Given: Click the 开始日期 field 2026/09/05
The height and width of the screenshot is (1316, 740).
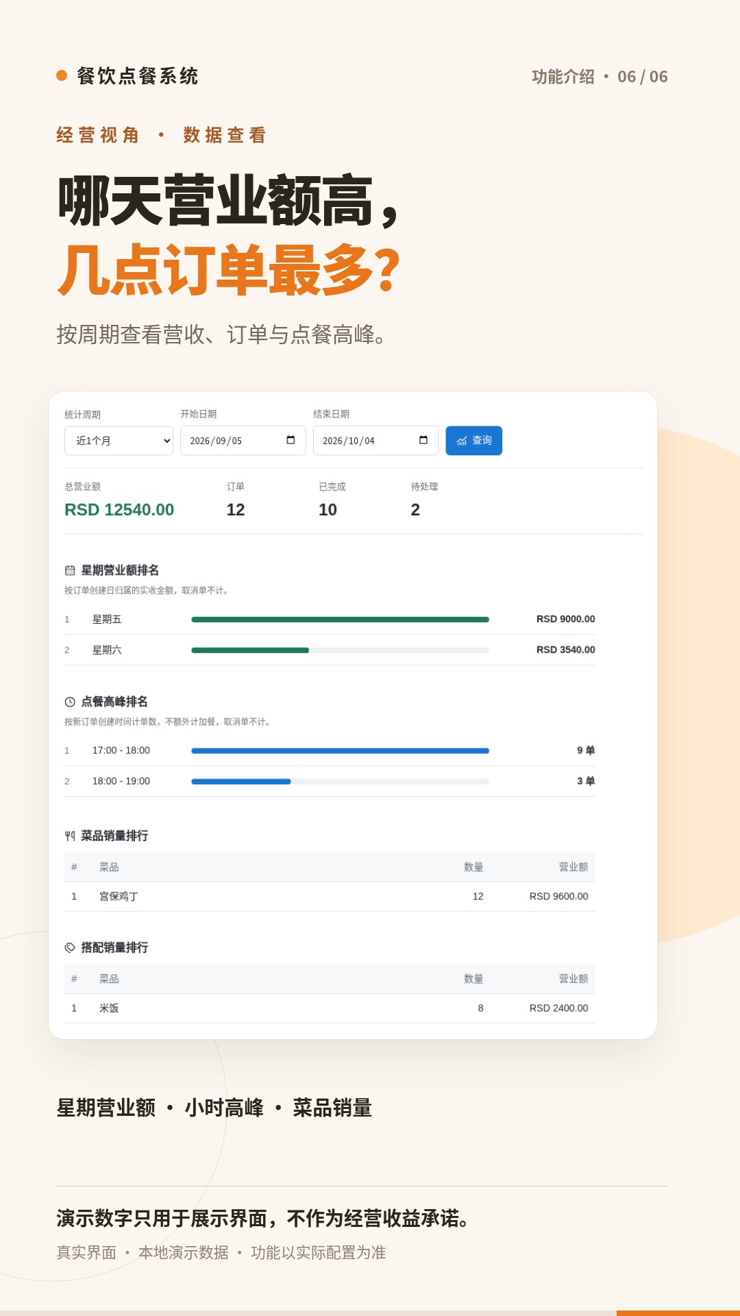Looking at the screenshot, I should [x=243, y=441].
